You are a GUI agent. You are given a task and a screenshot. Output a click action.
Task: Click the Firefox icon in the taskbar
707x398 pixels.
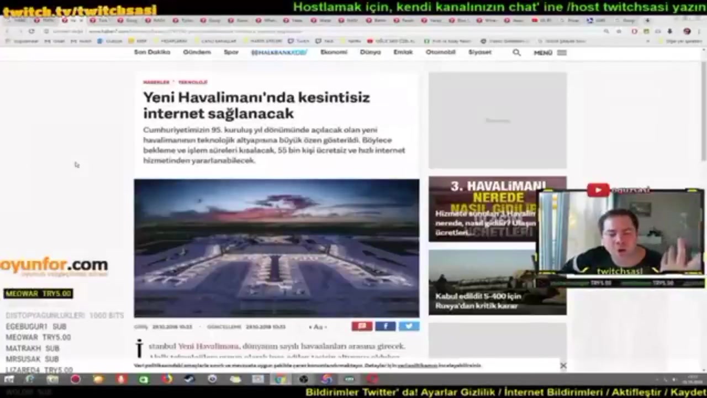tap(167, 379)
